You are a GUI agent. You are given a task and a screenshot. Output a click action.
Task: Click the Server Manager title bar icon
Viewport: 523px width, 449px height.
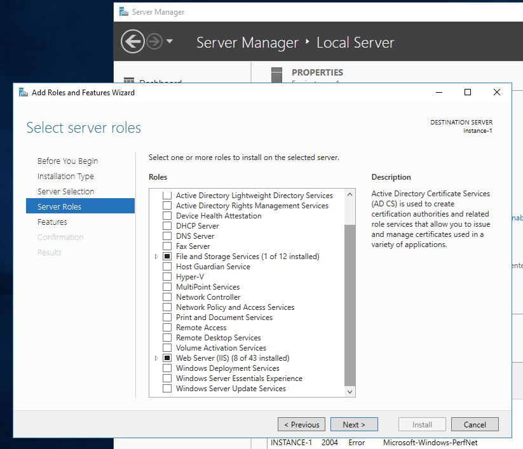[x=124, y=12]
